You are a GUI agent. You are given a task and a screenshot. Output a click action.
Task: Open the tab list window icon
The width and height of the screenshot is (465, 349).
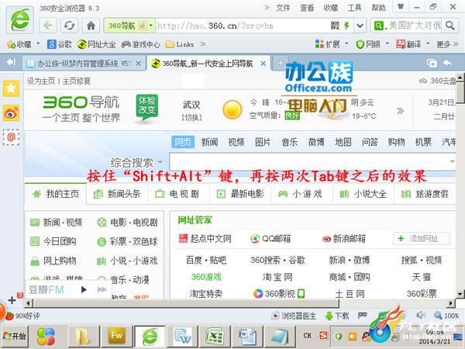432,63
